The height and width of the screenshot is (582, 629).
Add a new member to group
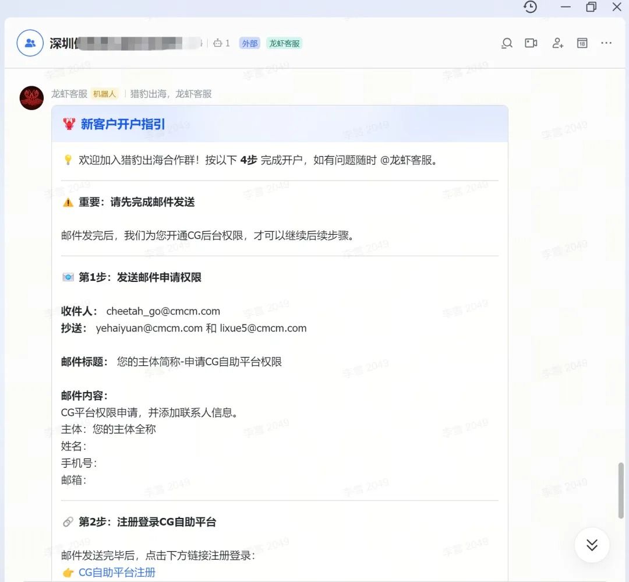(557, 43)
